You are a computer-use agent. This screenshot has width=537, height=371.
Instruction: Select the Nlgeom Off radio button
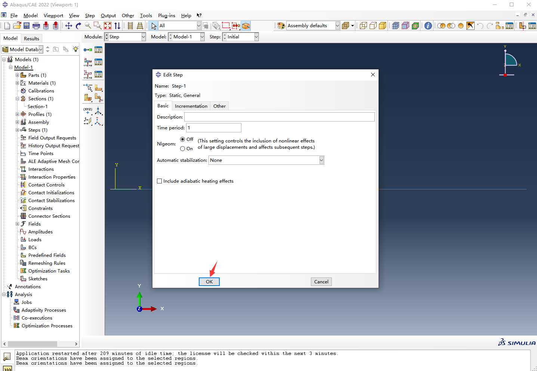183,139
